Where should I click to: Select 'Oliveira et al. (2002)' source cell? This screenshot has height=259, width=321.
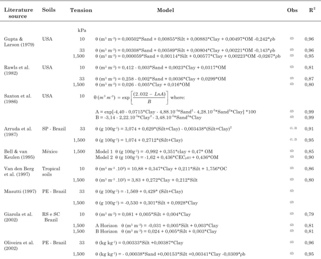pos(19,245)
